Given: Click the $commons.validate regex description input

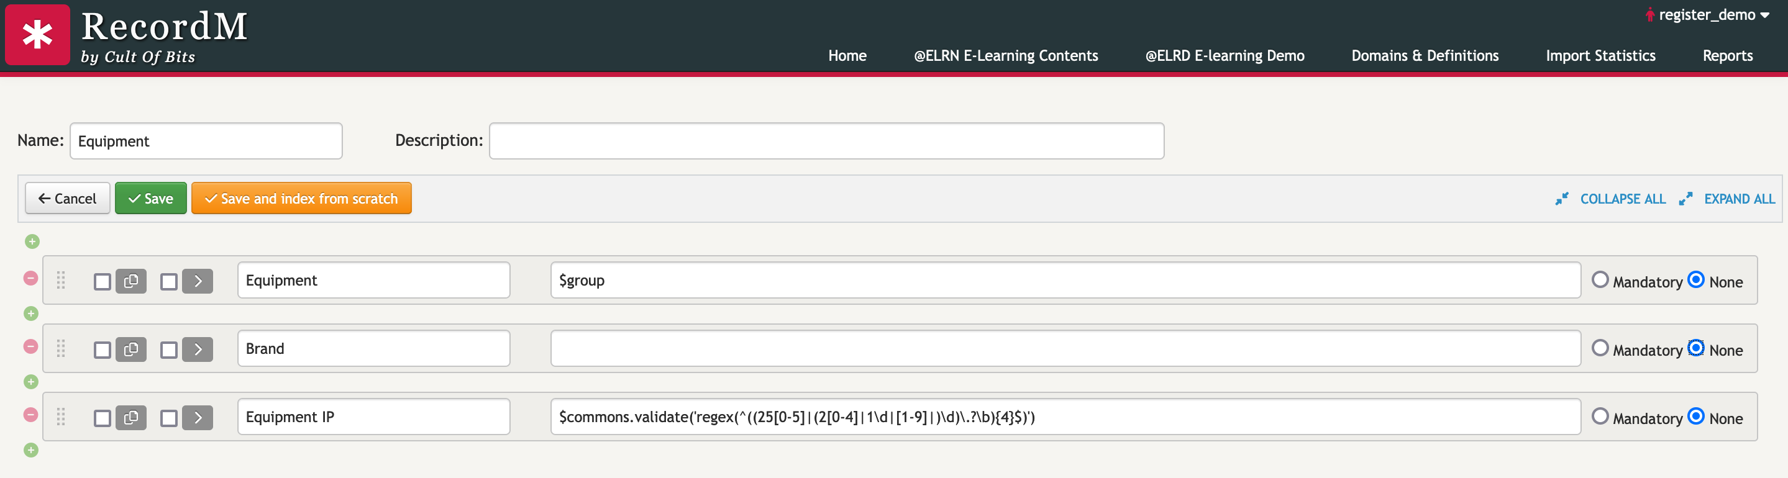Looking at the screenshot, I should click(1065, 417).
